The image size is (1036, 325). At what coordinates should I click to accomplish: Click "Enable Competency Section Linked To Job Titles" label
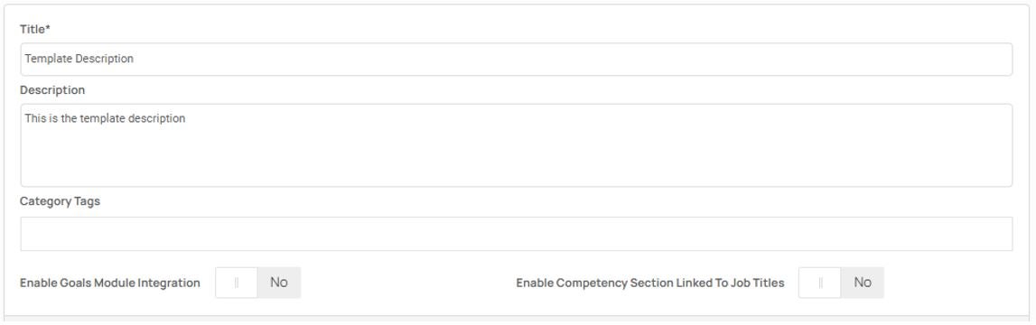650,283
